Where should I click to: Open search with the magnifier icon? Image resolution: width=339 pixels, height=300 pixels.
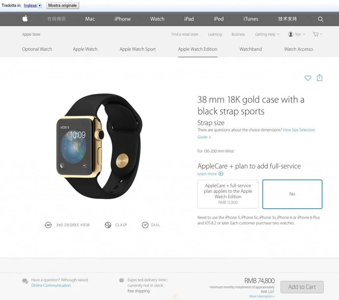click(x=320, y=19)
